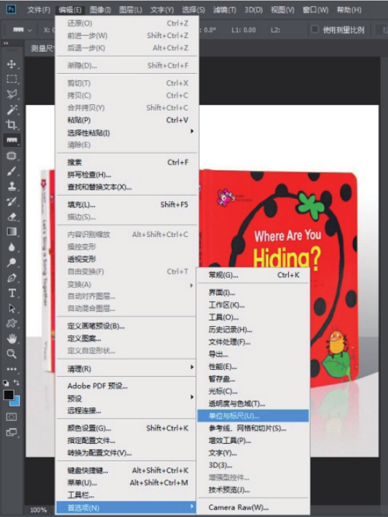Image resolution: width=388 pixels, height=517 pixels.
Task: Select the Zoom tool
Action: [11, 354]
